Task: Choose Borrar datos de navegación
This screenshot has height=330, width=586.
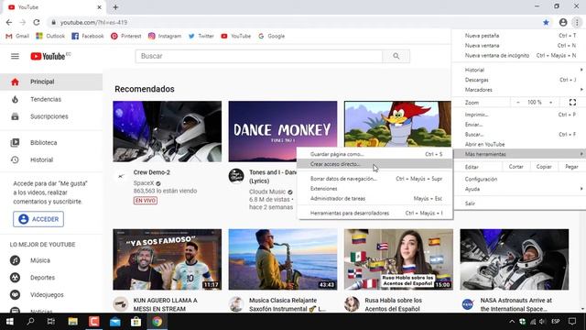Action: coord(374,179)
